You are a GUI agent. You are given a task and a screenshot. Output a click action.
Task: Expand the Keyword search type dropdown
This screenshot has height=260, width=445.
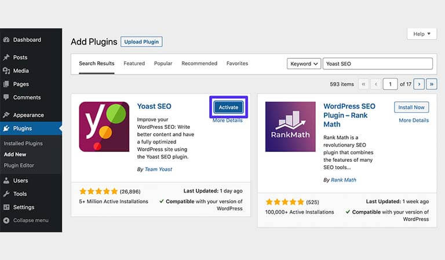click(304, 64)
